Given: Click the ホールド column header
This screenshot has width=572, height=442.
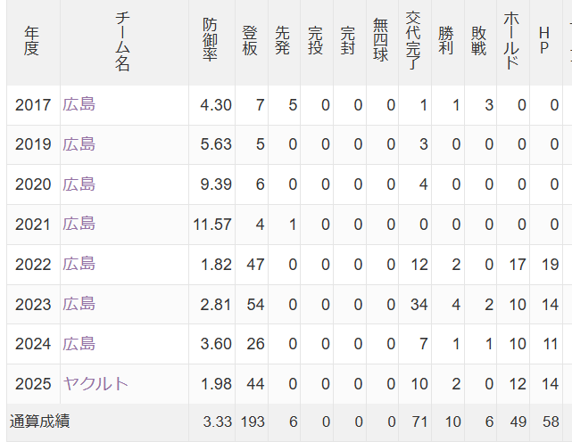Looking at the screenshot, I should click(x=511, y=41).
